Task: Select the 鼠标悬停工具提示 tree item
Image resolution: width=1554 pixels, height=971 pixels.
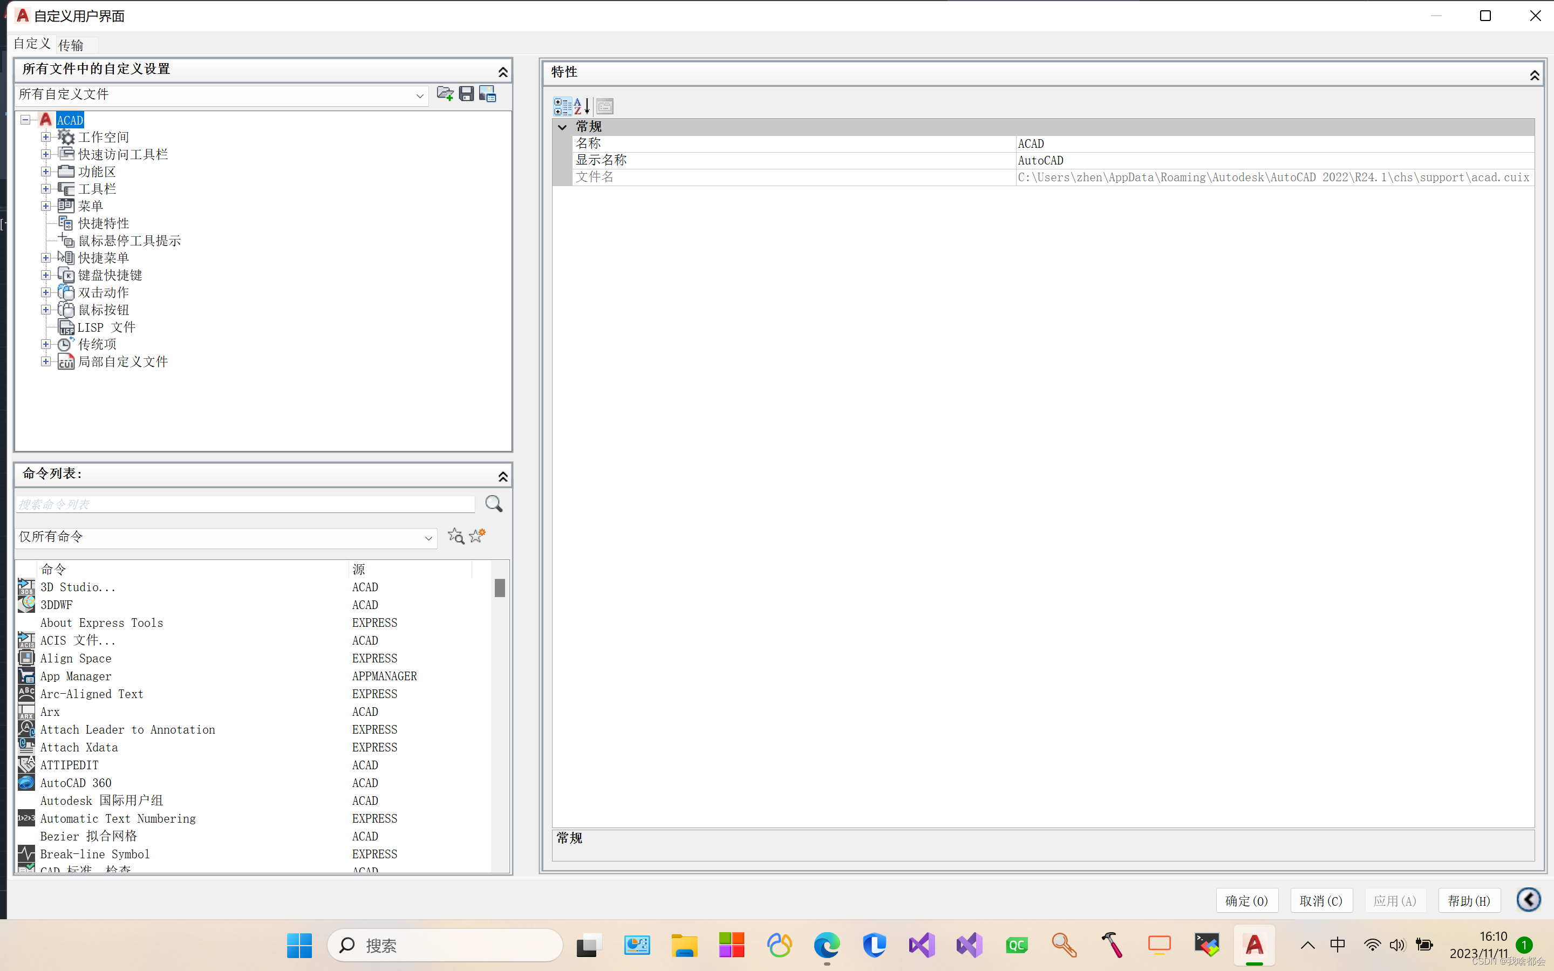Action: (129, 240)
